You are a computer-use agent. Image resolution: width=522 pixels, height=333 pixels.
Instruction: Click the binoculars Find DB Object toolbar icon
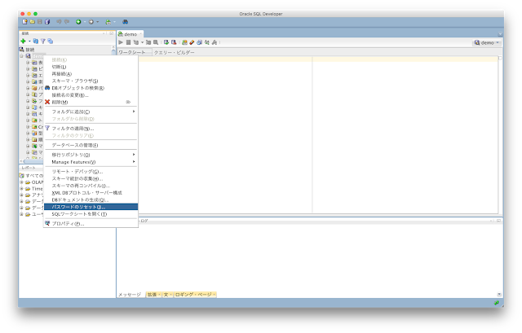pyautogui.click(x=125, y=22)
